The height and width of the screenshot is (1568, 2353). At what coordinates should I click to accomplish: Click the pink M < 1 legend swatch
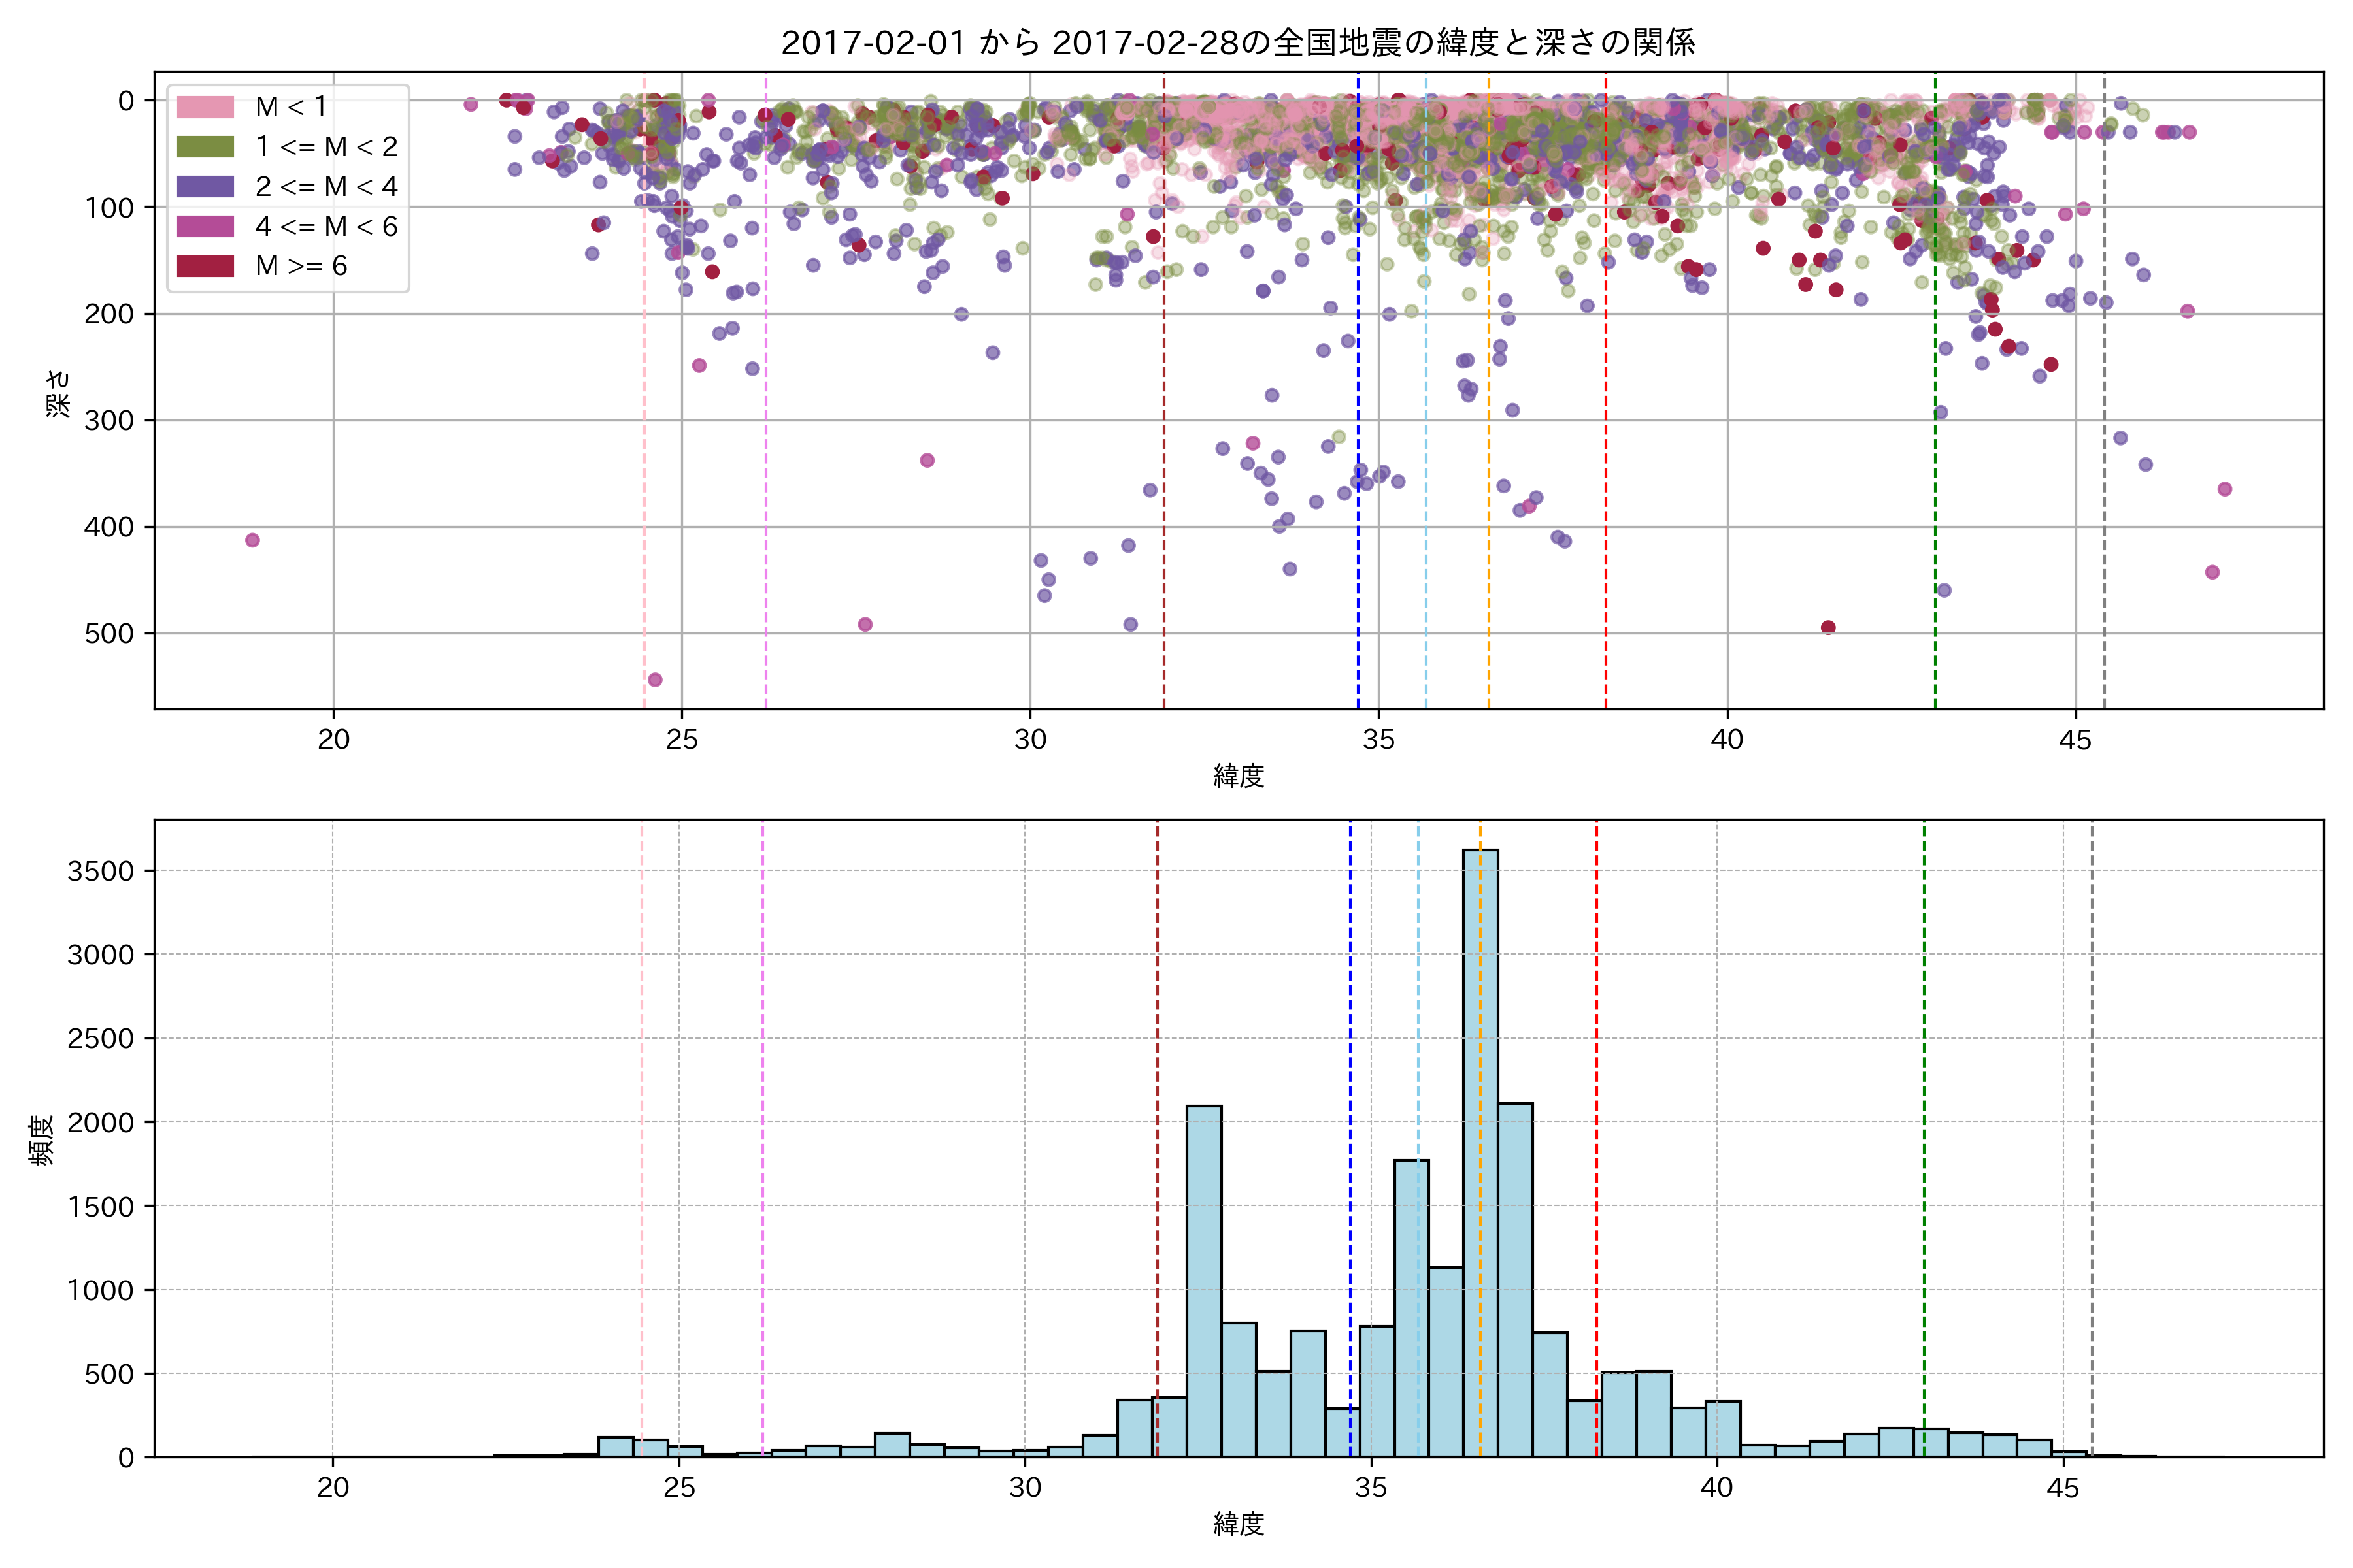coord(205,107)
